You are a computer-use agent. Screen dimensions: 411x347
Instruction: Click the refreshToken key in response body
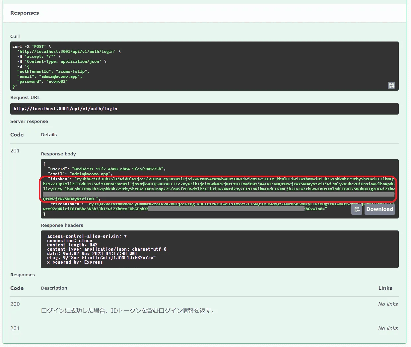pyautogui.click(x=65, y=204)
